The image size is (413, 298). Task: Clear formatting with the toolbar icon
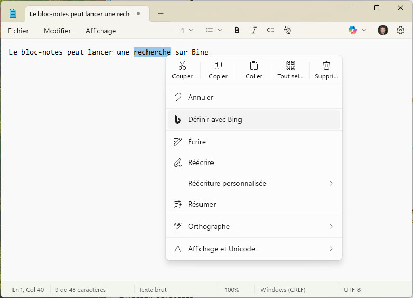coord(287,30)
